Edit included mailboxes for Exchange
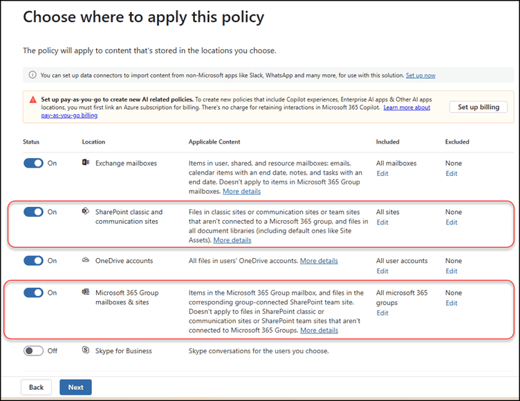 382,173
